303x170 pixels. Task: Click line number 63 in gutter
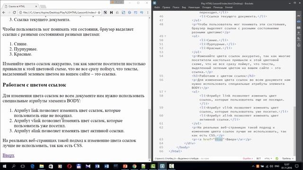click(x=161, y=139)
